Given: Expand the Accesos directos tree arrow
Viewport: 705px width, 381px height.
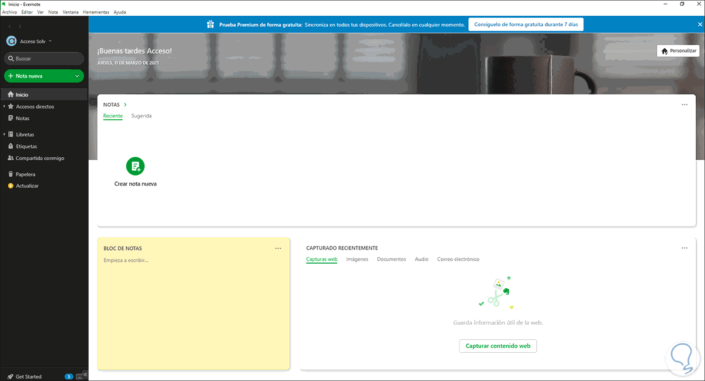Looking at the screenshot, I should 4,107.
